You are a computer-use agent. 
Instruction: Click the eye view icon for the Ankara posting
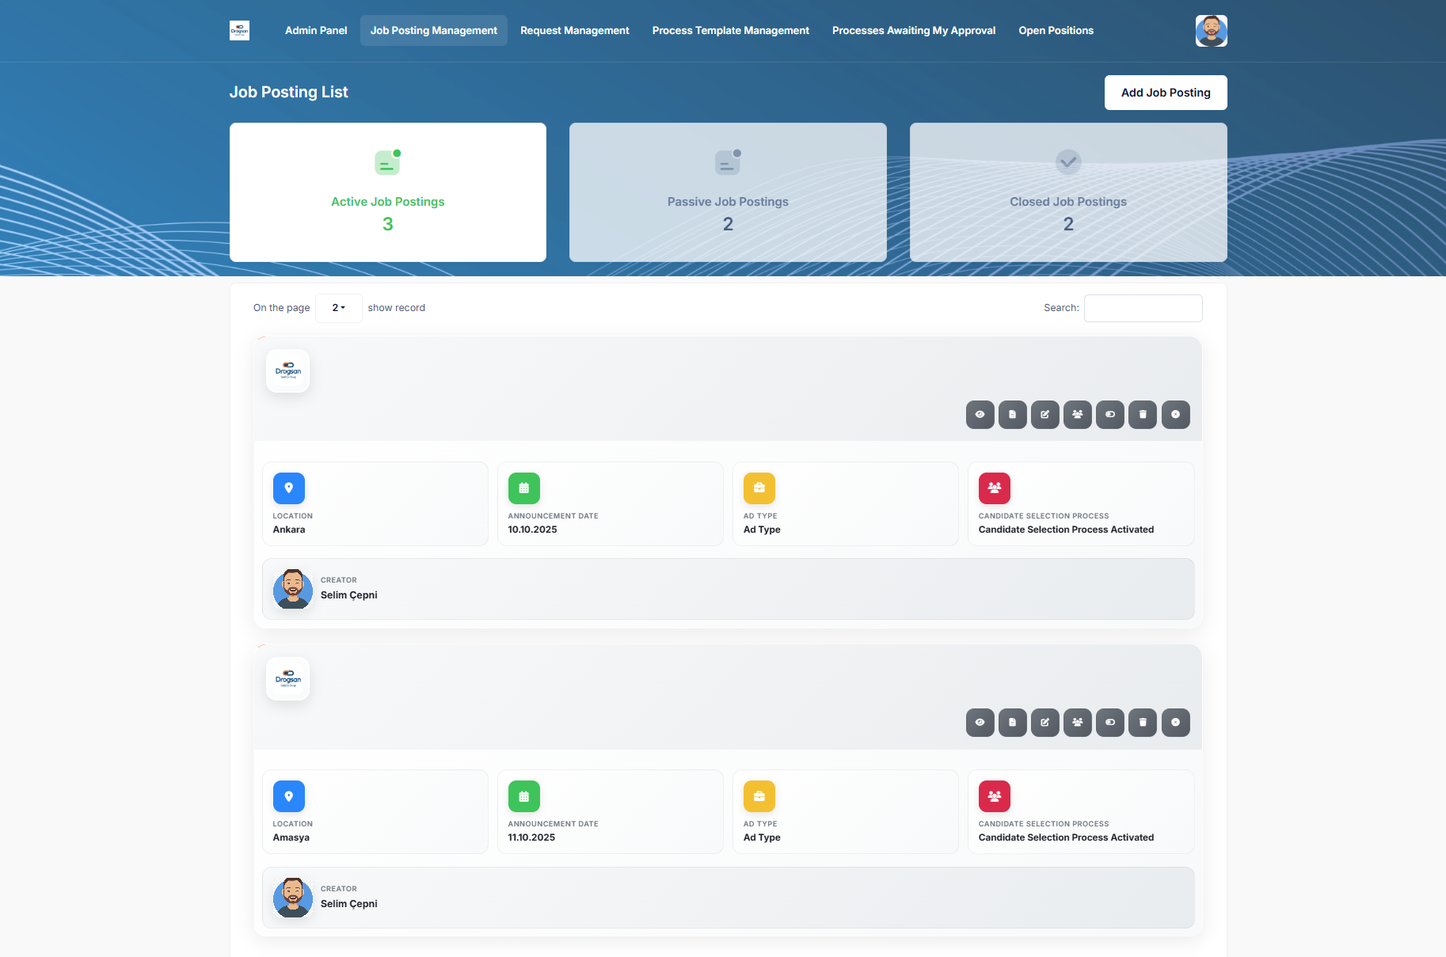pyautogui.click(x=980, y=414)
